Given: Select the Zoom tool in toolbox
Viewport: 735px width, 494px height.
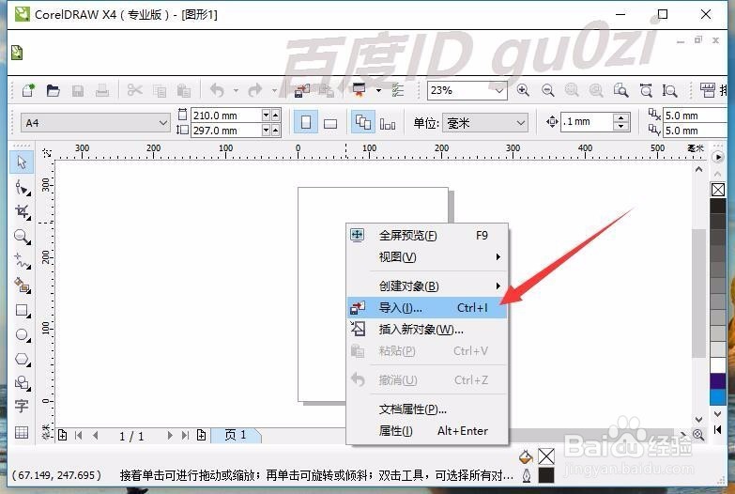Looking at the screenshot, I should 22,236.
